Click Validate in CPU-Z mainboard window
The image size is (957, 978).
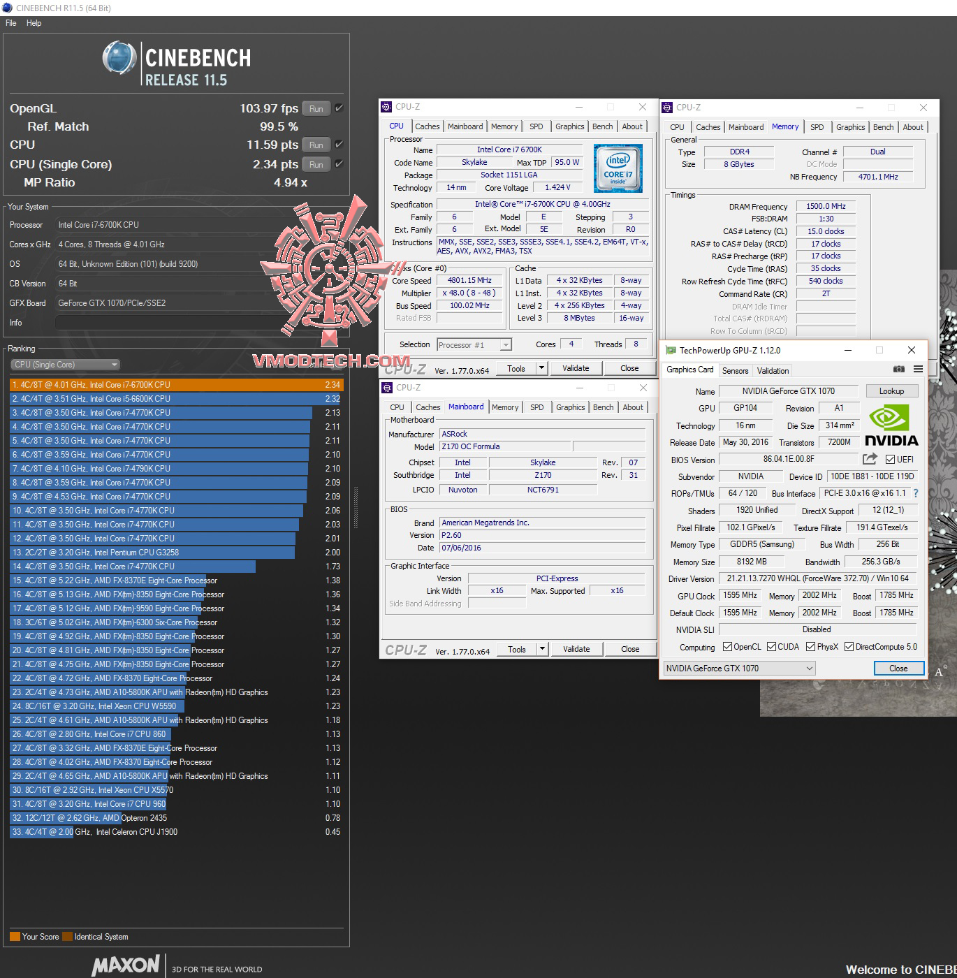[576, 649]
